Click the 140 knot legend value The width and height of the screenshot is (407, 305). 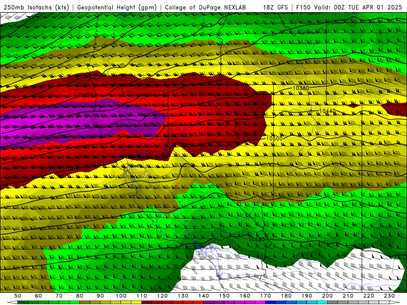tap(203, 296)
